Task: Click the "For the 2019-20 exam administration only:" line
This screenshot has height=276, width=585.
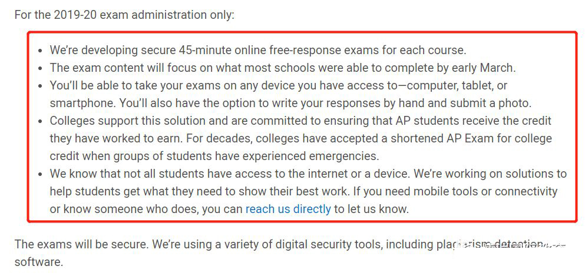Action: point(124,14)
